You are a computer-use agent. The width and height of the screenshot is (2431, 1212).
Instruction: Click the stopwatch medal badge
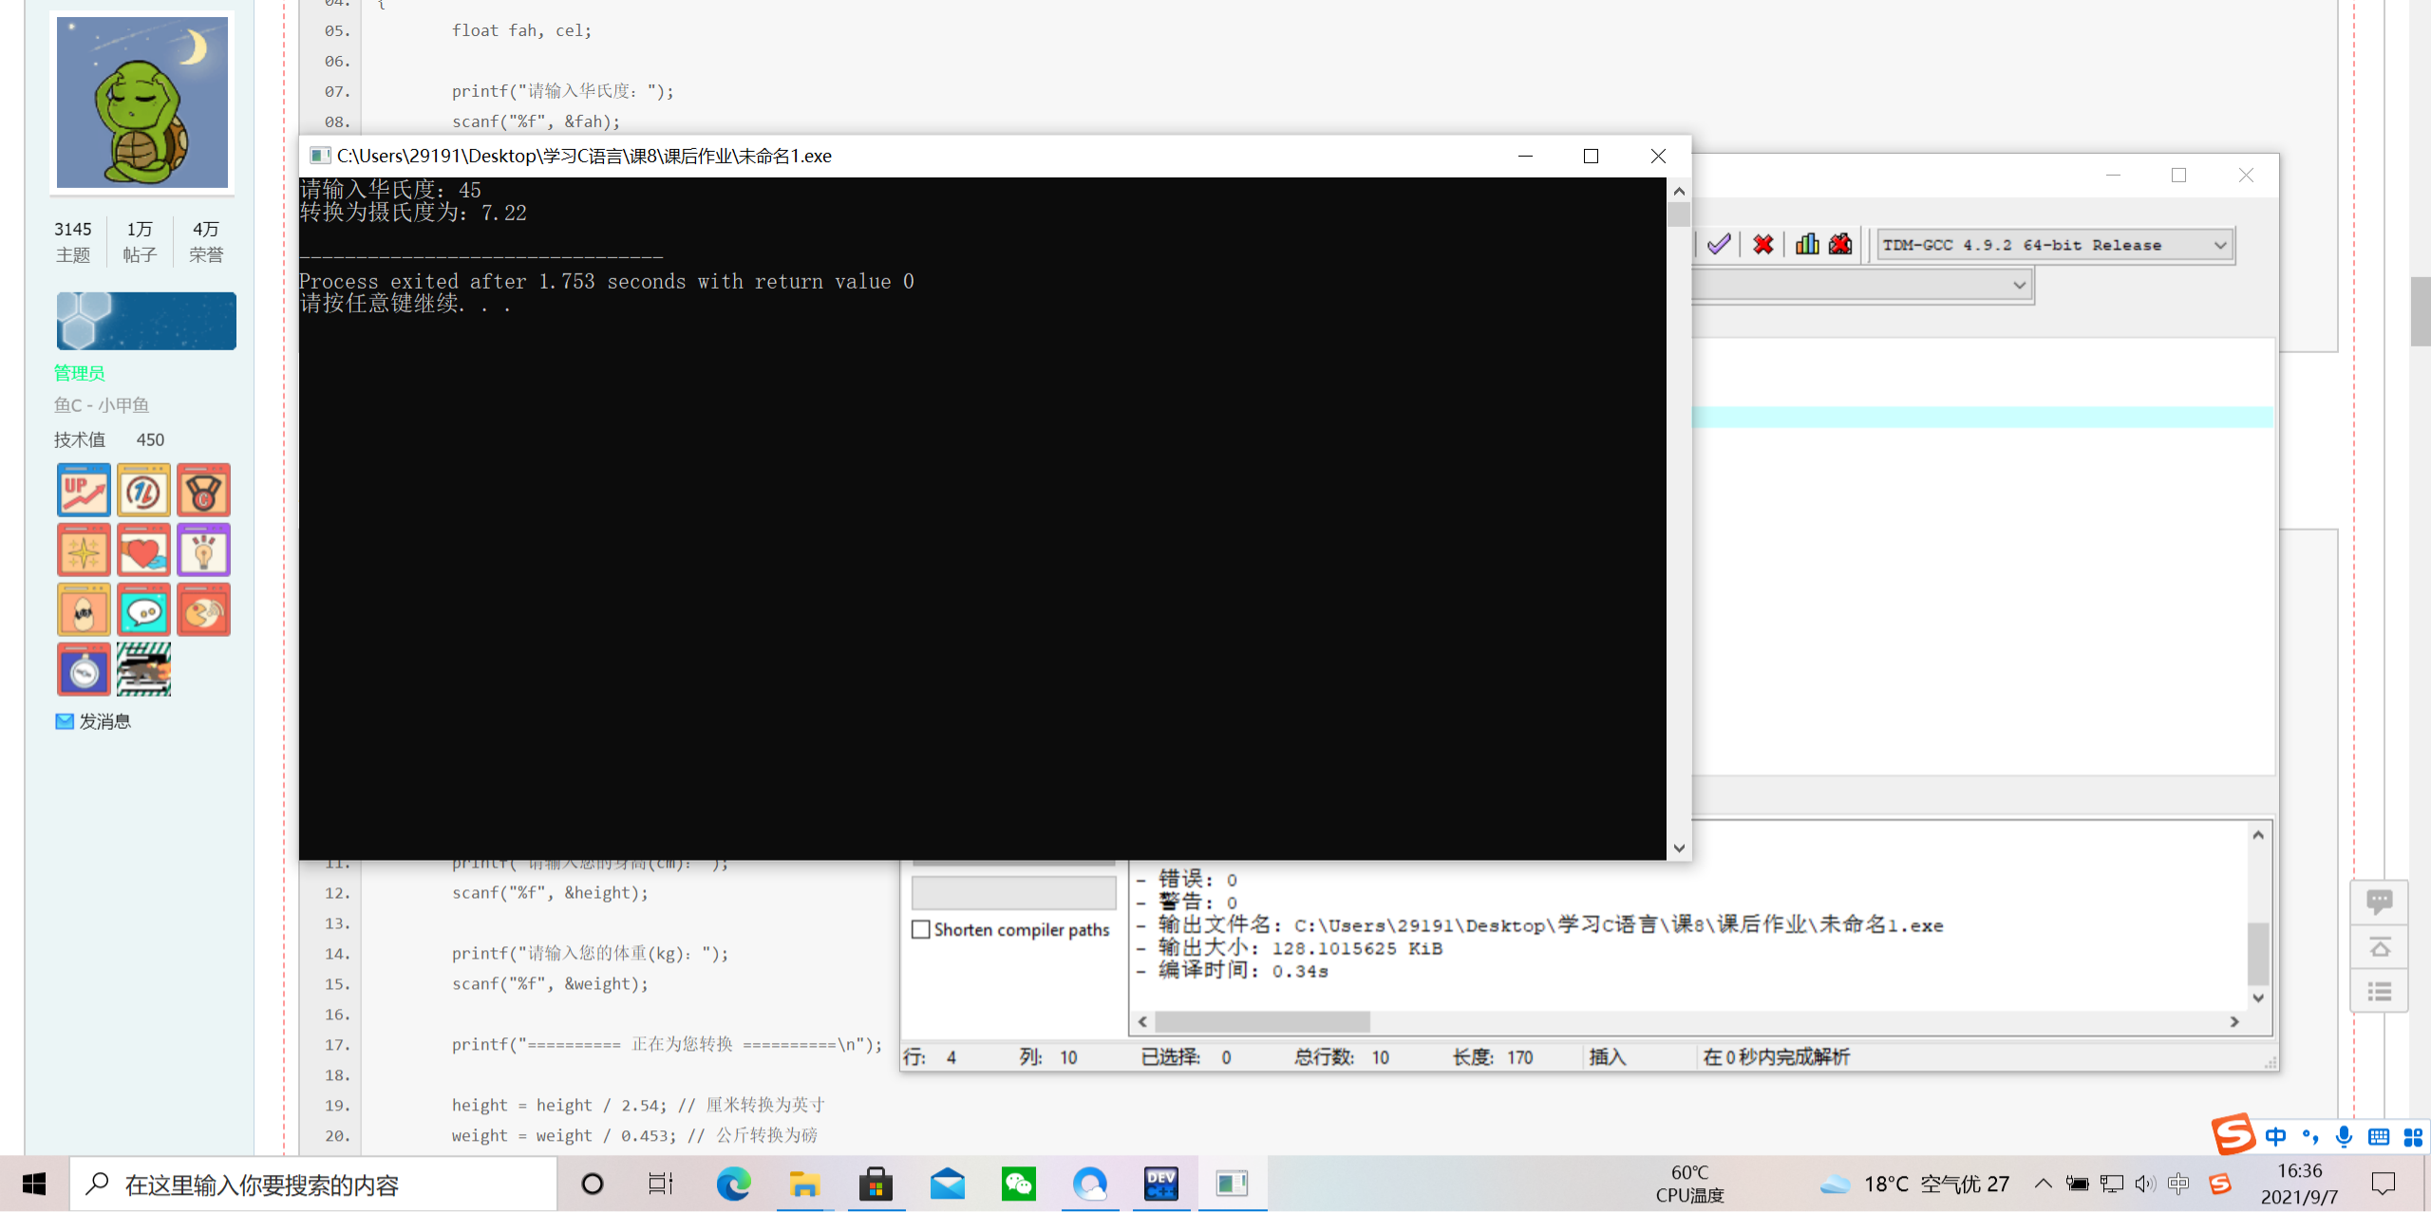tap(84, 669)
